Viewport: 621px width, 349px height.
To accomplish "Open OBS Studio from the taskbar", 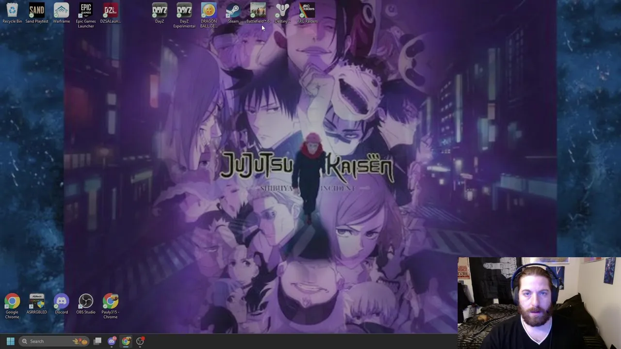I will point(140,341).
